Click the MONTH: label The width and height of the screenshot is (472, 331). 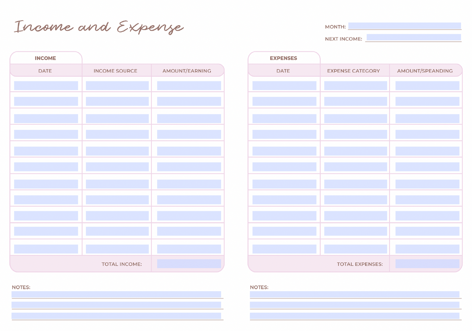(335, 27)
